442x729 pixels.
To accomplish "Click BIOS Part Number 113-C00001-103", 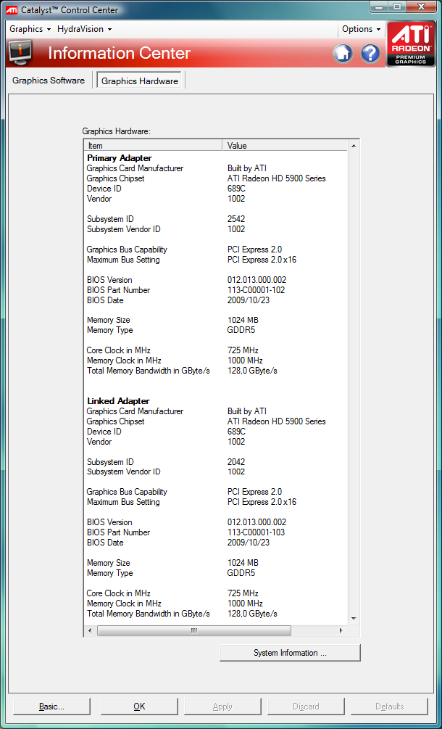I will [257, 532].
